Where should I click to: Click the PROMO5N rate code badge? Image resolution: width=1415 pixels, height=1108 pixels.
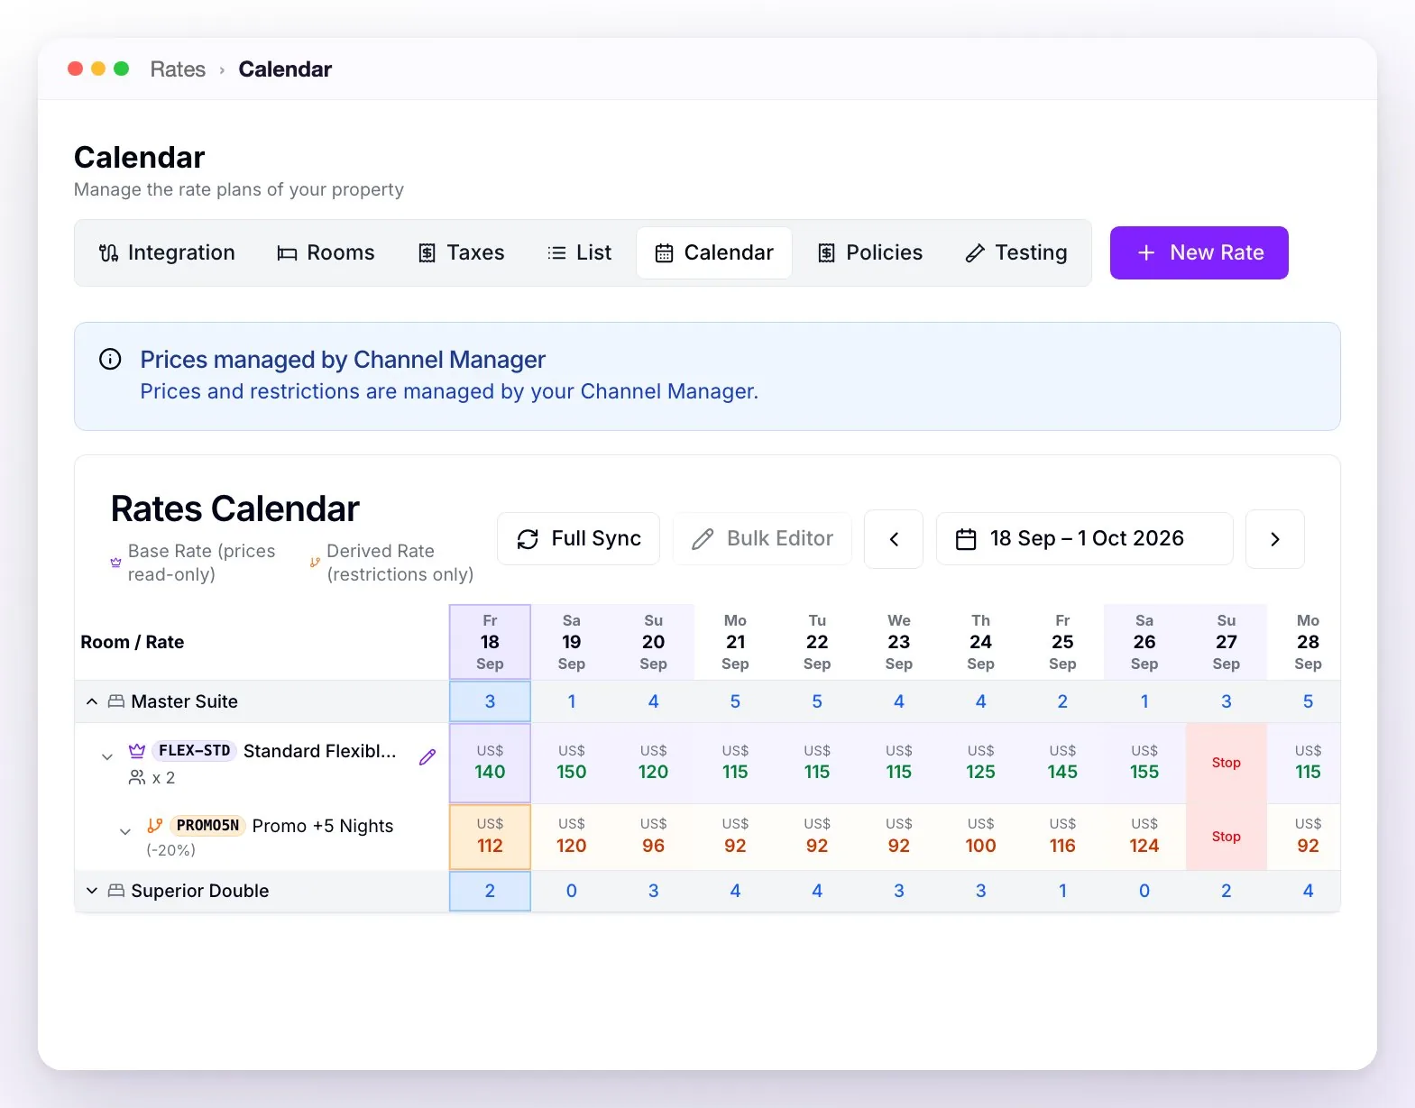[207, 826]
